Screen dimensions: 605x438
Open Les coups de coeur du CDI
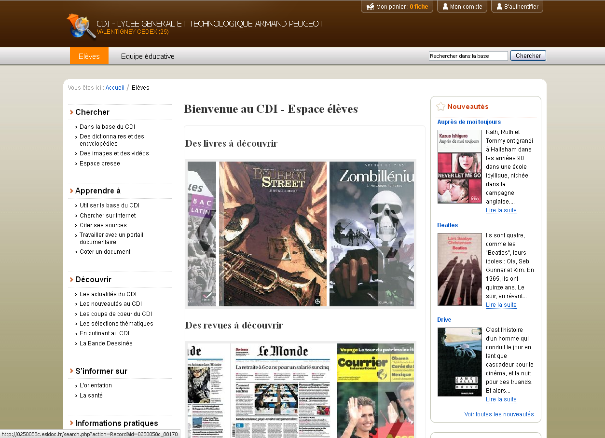point(116,314)
